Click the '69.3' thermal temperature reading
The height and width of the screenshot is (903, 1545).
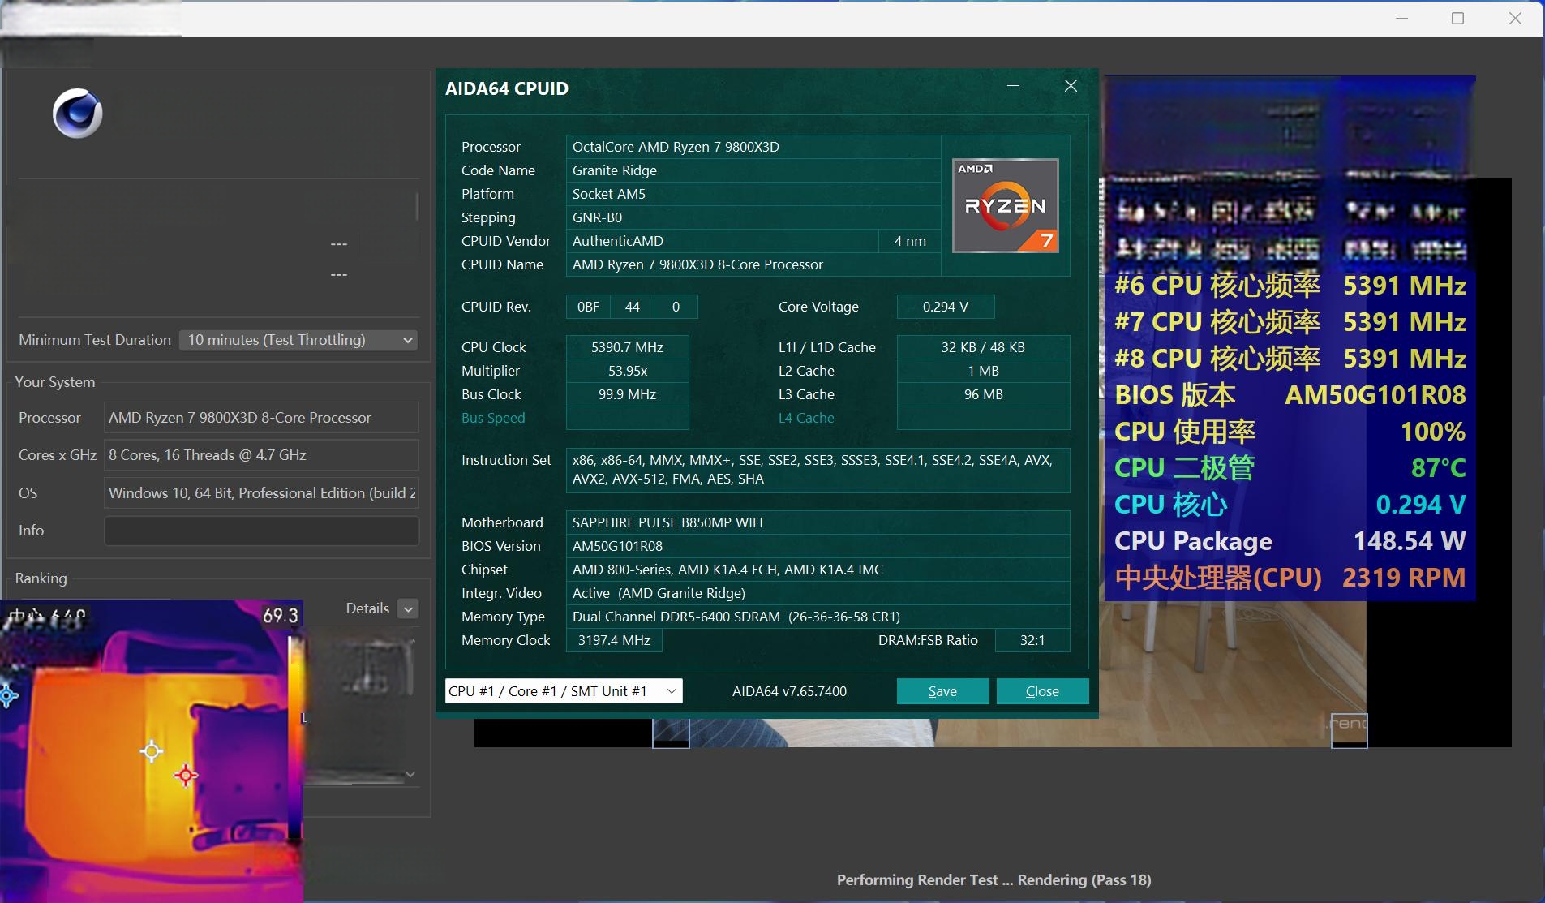(x=280, y=616)
